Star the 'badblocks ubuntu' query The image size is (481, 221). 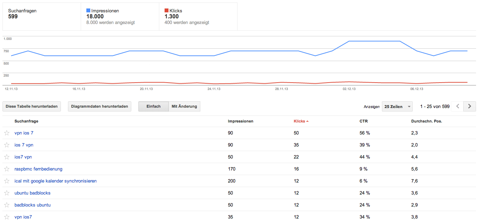[x=7, y=205]
